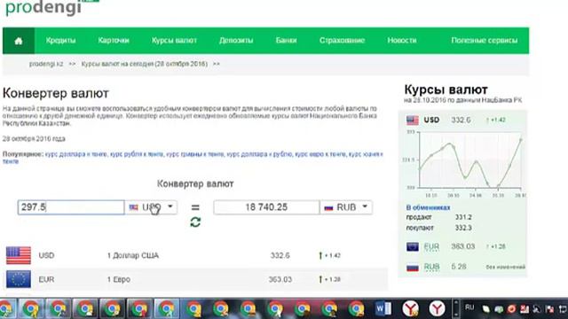Click the Курсы валют sidebar heading
Image resolution: width=568 pixels, height=319 pixels.
coord(446,89)
